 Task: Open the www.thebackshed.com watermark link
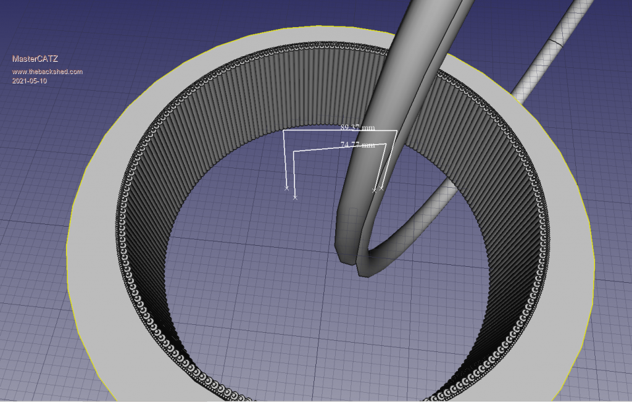coord(48,72)
